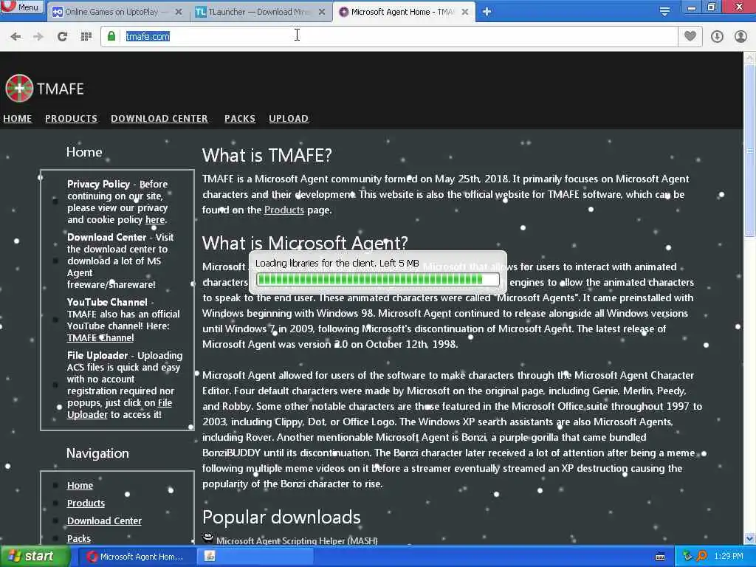Bookmark page with heart icon
Viewport: 756px width, 567px height.
click(690, 36)
